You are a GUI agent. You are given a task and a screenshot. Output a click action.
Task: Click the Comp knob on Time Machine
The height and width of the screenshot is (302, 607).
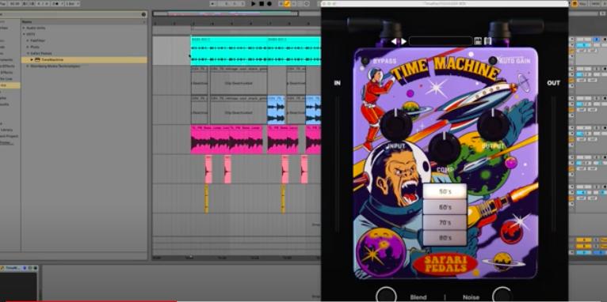pyautogui.click(x=445, y=149)
